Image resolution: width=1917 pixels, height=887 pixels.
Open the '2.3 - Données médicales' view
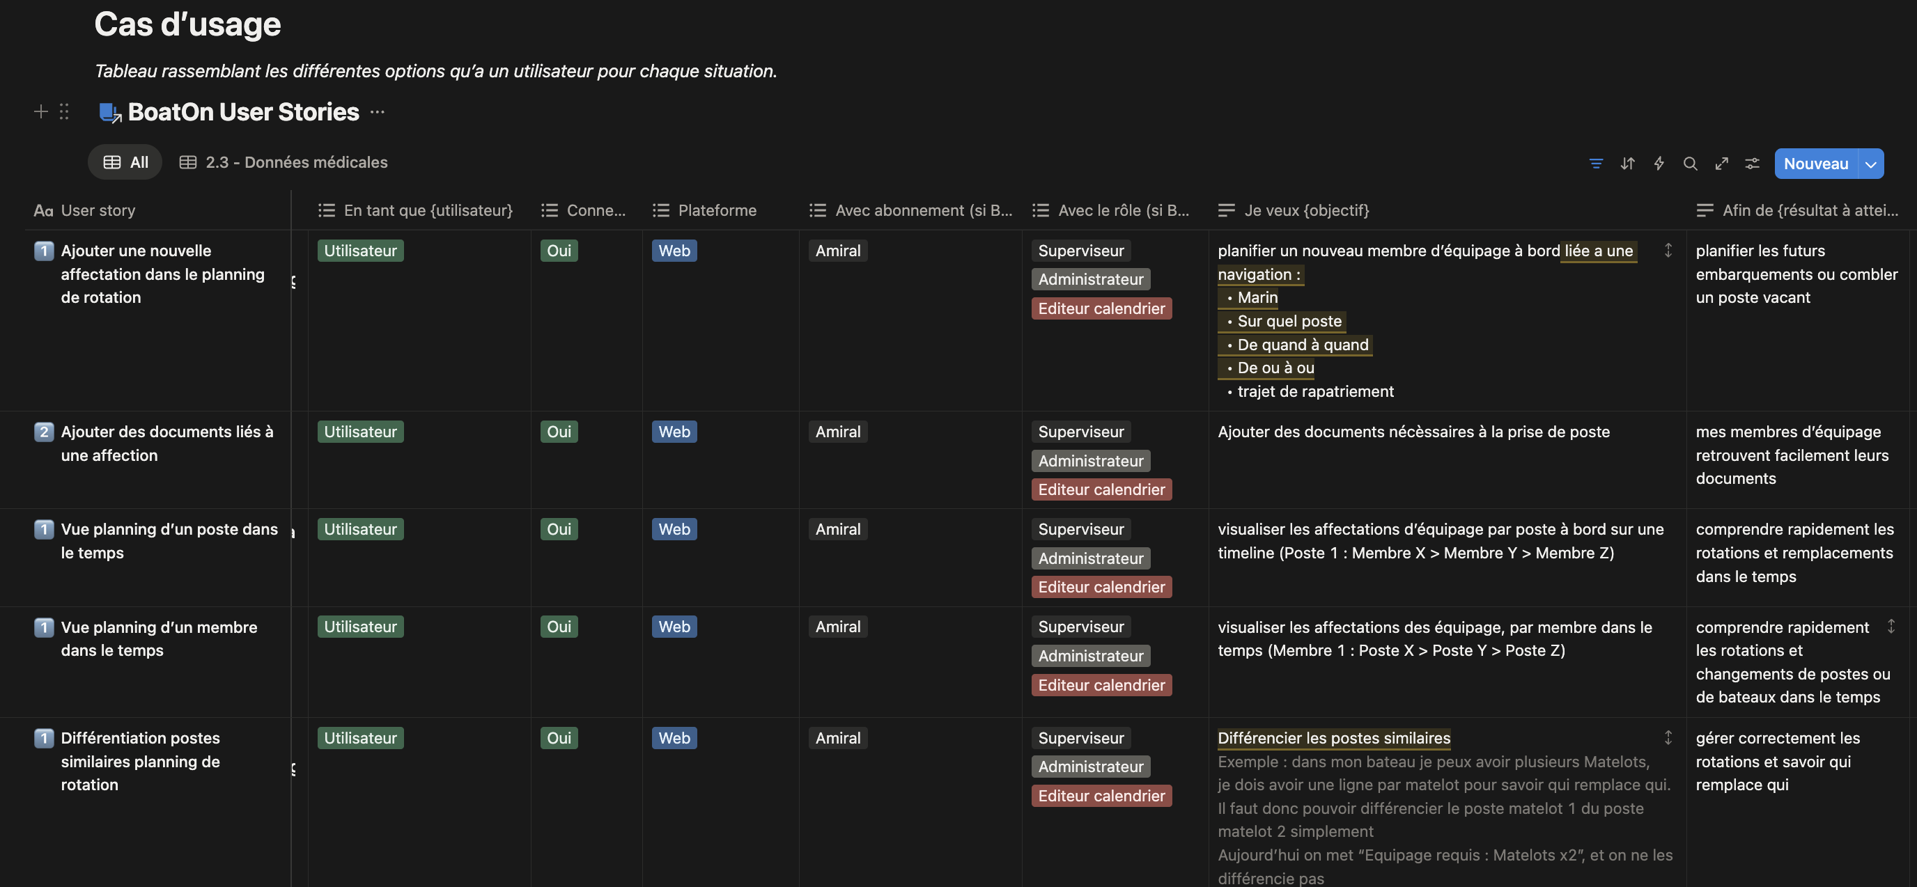295,162
